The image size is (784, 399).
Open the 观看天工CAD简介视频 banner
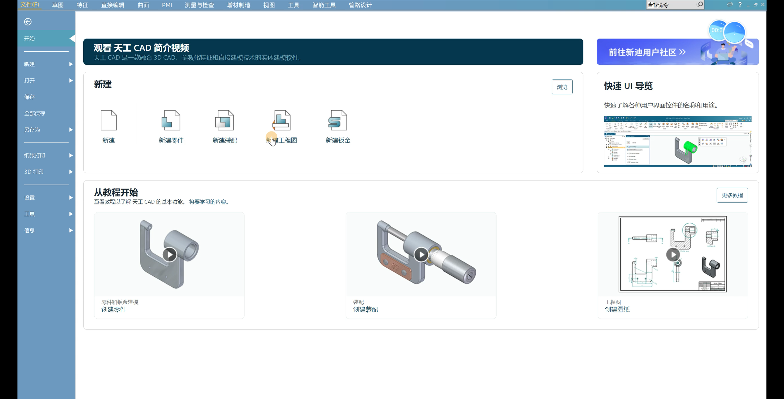pyautogui.click(x=333, y=51)
